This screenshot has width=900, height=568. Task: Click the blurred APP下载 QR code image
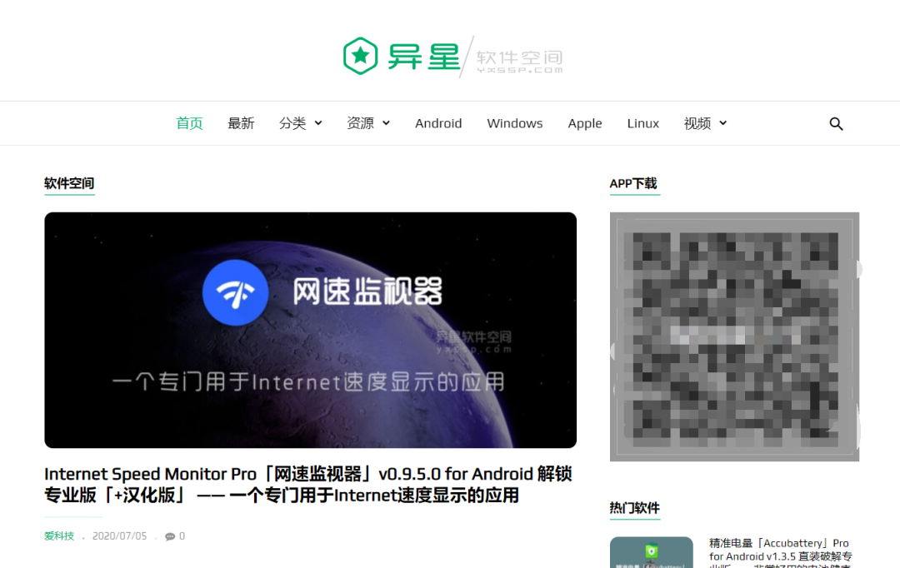pos(734,336)
